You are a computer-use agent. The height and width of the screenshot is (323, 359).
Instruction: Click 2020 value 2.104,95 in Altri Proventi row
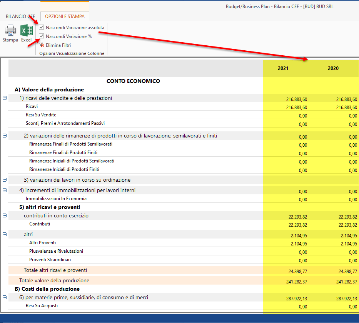coord(349,243)
